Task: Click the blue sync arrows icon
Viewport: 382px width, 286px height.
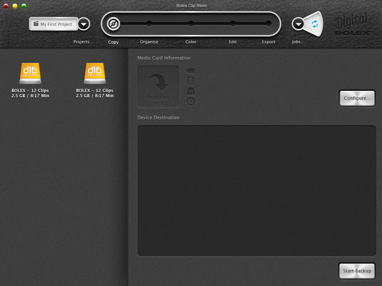Action: [x=314, y=24]
